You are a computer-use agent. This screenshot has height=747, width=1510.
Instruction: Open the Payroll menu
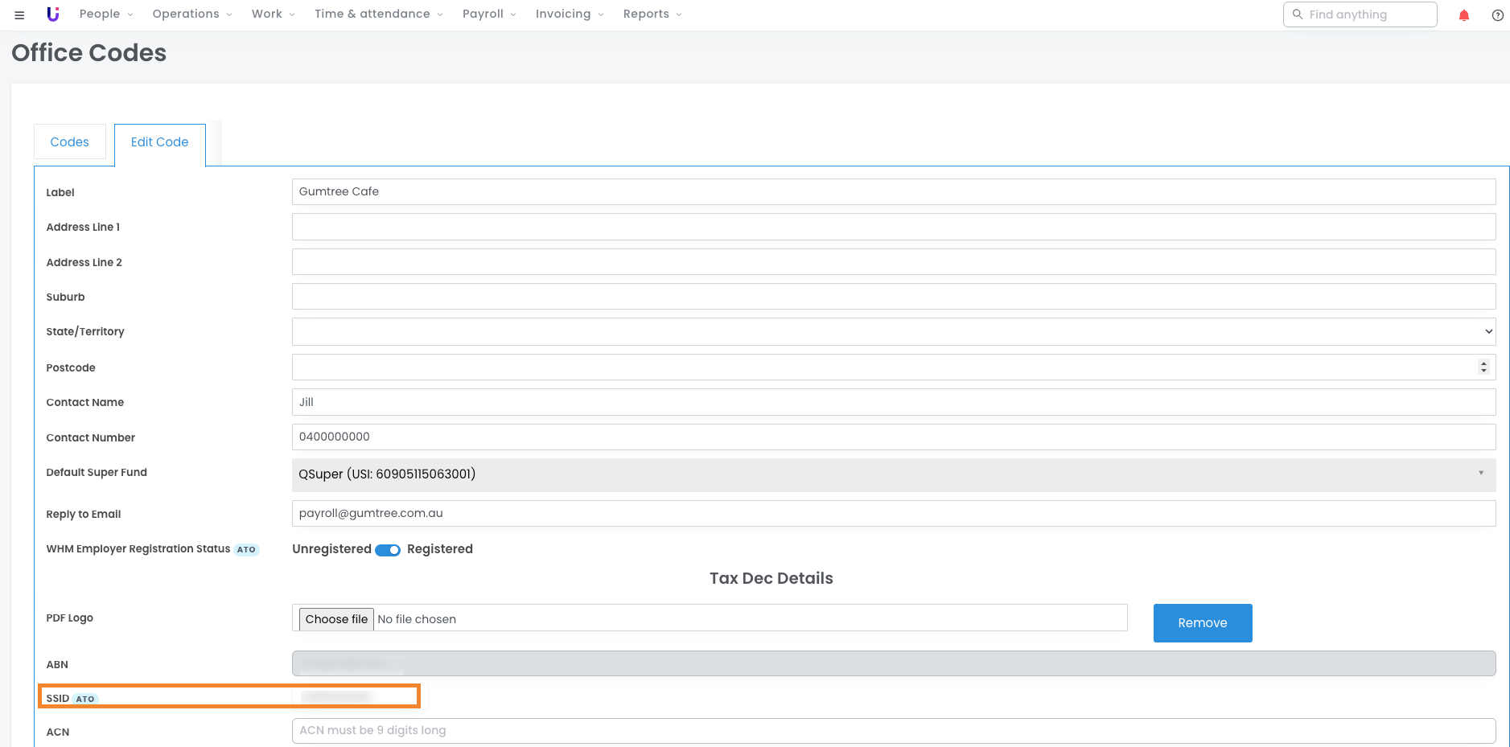click(489, 14)
